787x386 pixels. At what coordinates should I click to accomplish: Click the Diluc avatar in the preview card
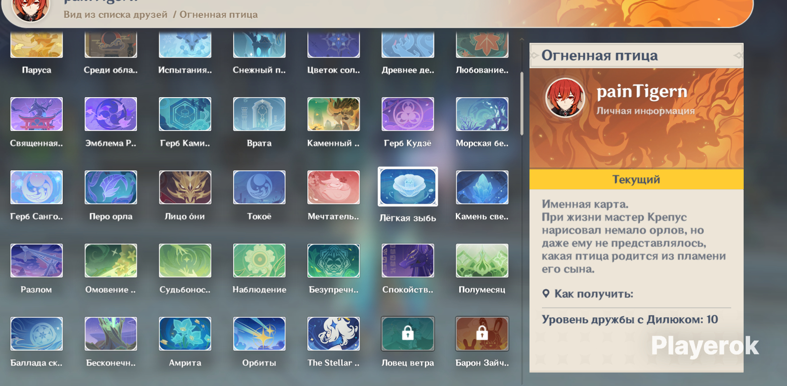565,98
